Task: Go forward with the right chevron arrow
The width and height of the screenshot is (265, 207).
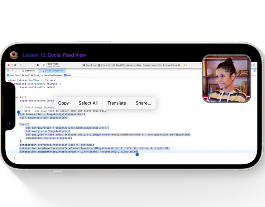Action: pyautogui.click(x=16, y=71)
